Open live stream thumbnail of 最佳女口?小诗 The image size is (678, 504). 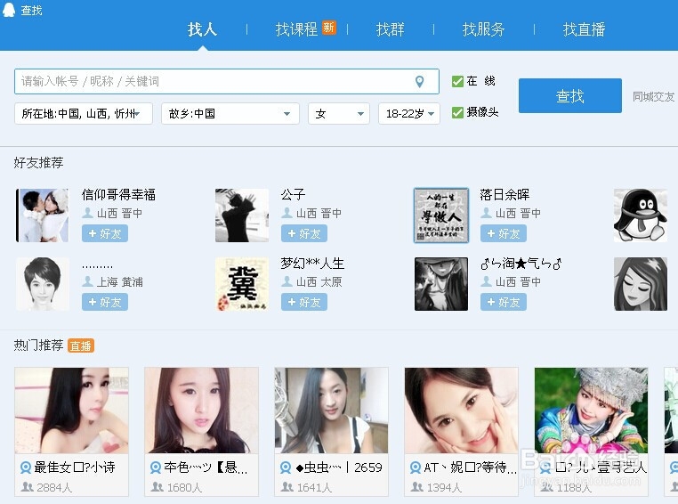[x=71, y=411]
